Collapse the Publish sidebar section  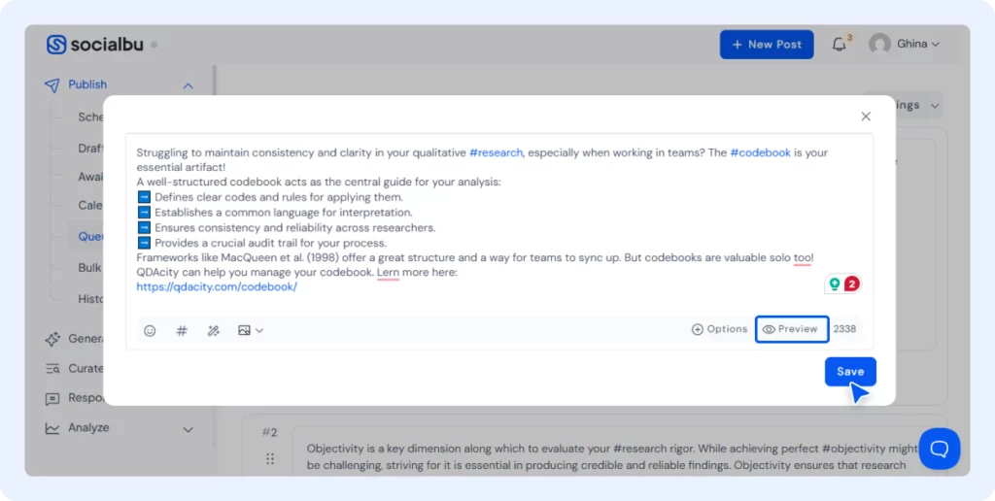(188, 85)
